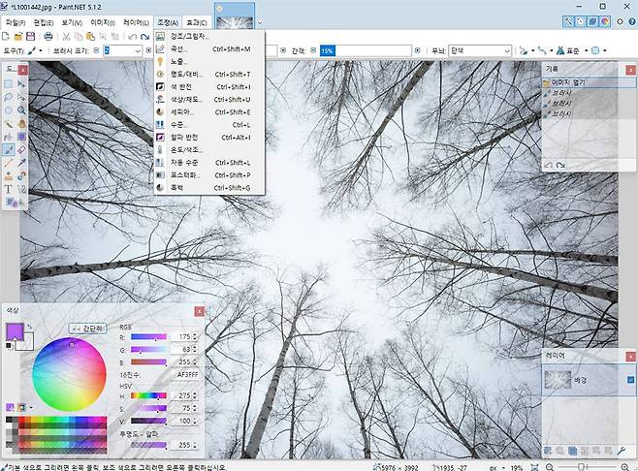The width and height of the screenshot is (638, 471).
Task: Reset colors to black and white
Action: coord(9,346)
